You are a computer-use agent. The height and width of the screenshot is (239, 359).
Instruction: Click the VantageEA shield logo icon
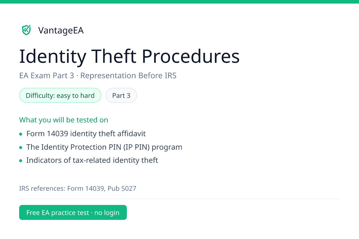26,30
